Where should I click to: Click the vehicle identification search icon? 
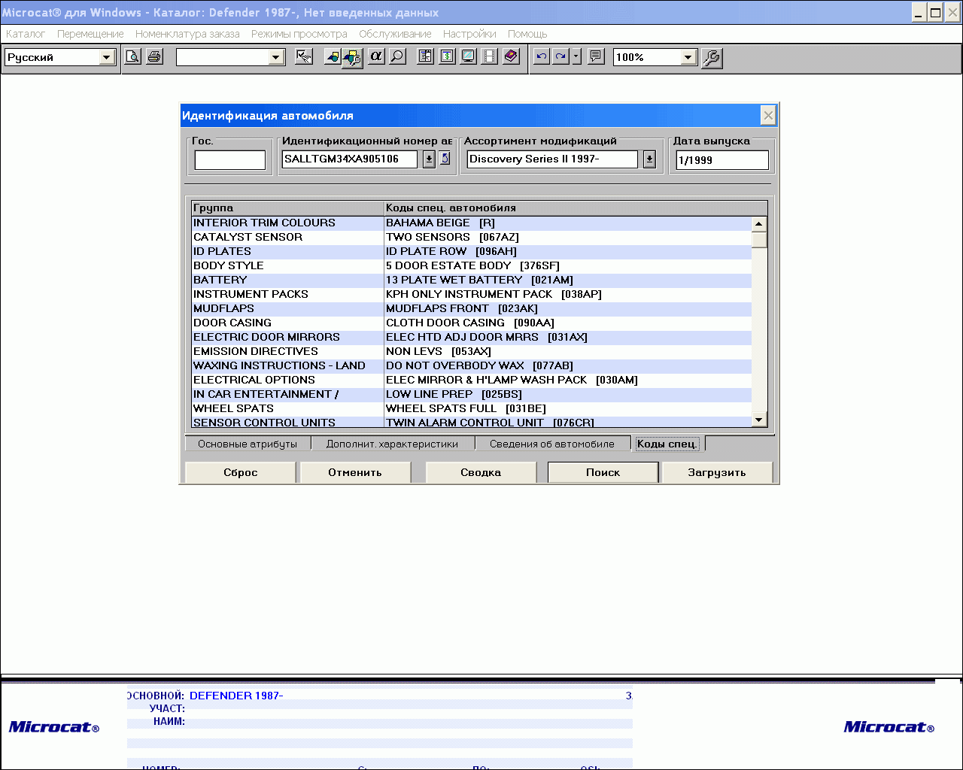353,58
